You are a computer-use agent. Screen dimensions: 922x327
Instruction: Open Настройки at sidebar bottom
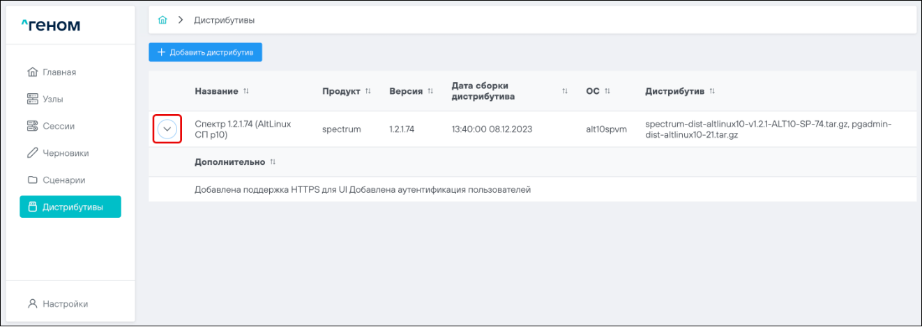pyautogui.click(x=65, y=304)
